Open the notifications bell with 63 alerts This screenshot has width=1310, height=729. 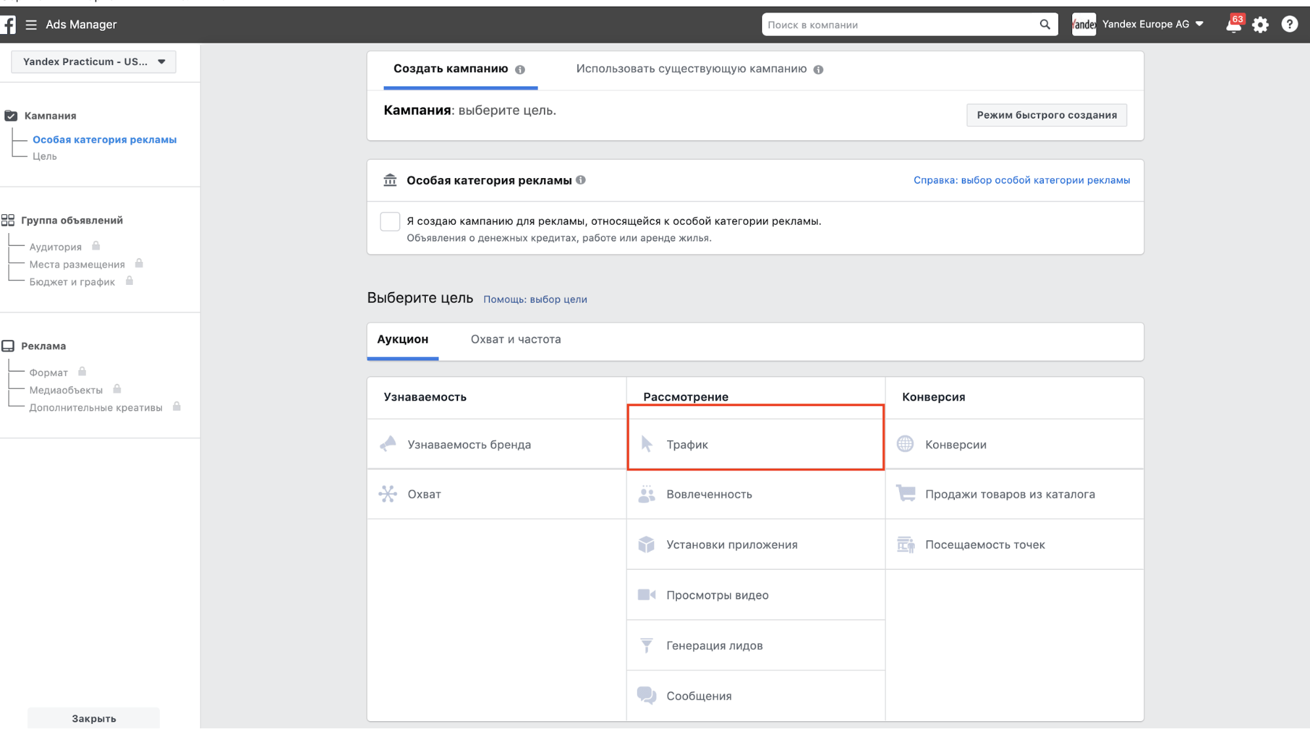point(1233,24)
